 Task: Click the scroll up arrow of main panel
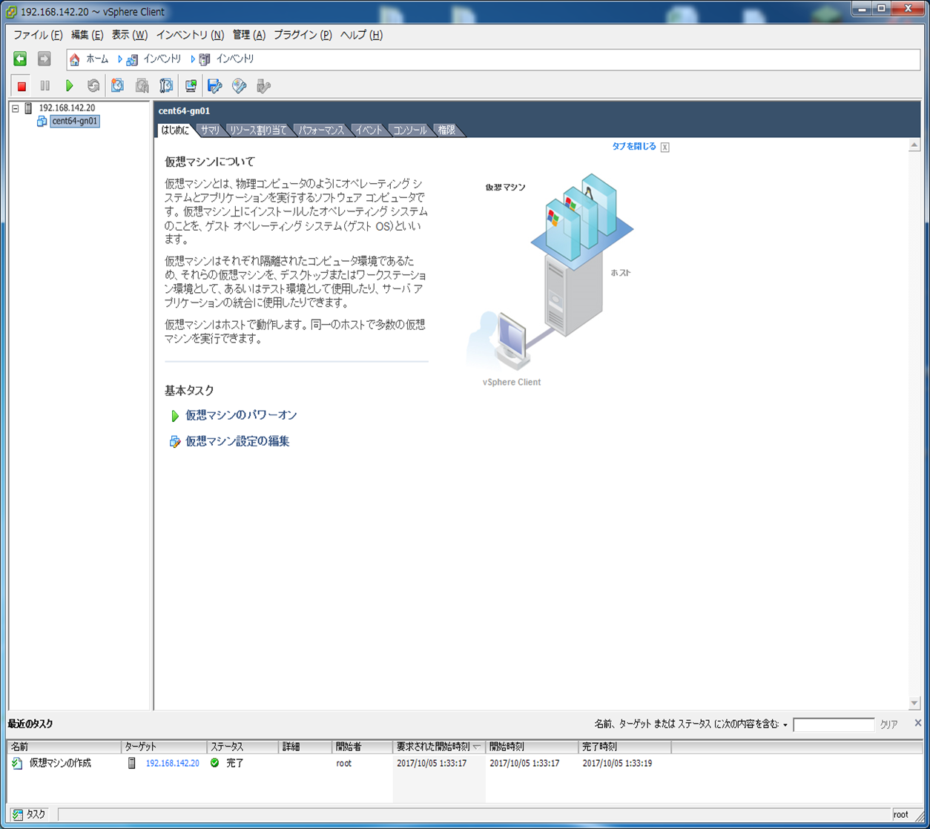point(914,146)
